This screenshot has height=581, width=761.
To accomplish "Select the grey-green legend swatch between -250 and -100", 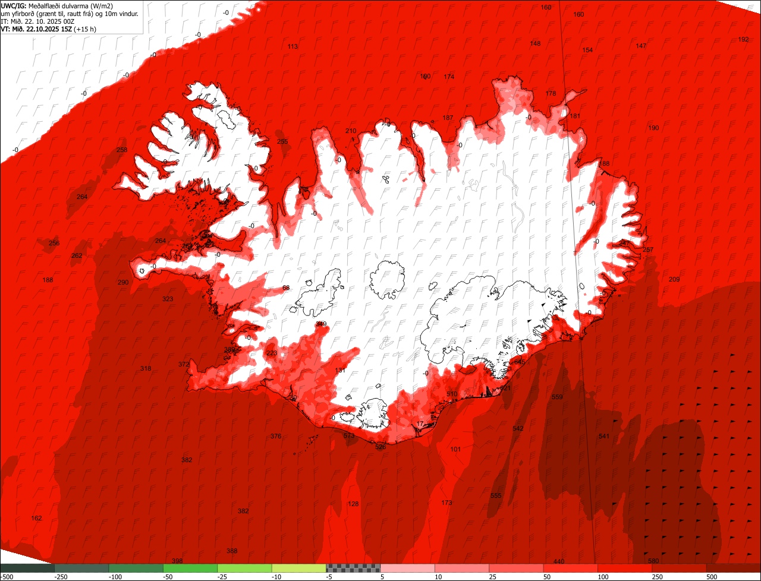I will (x=81, y=568).
